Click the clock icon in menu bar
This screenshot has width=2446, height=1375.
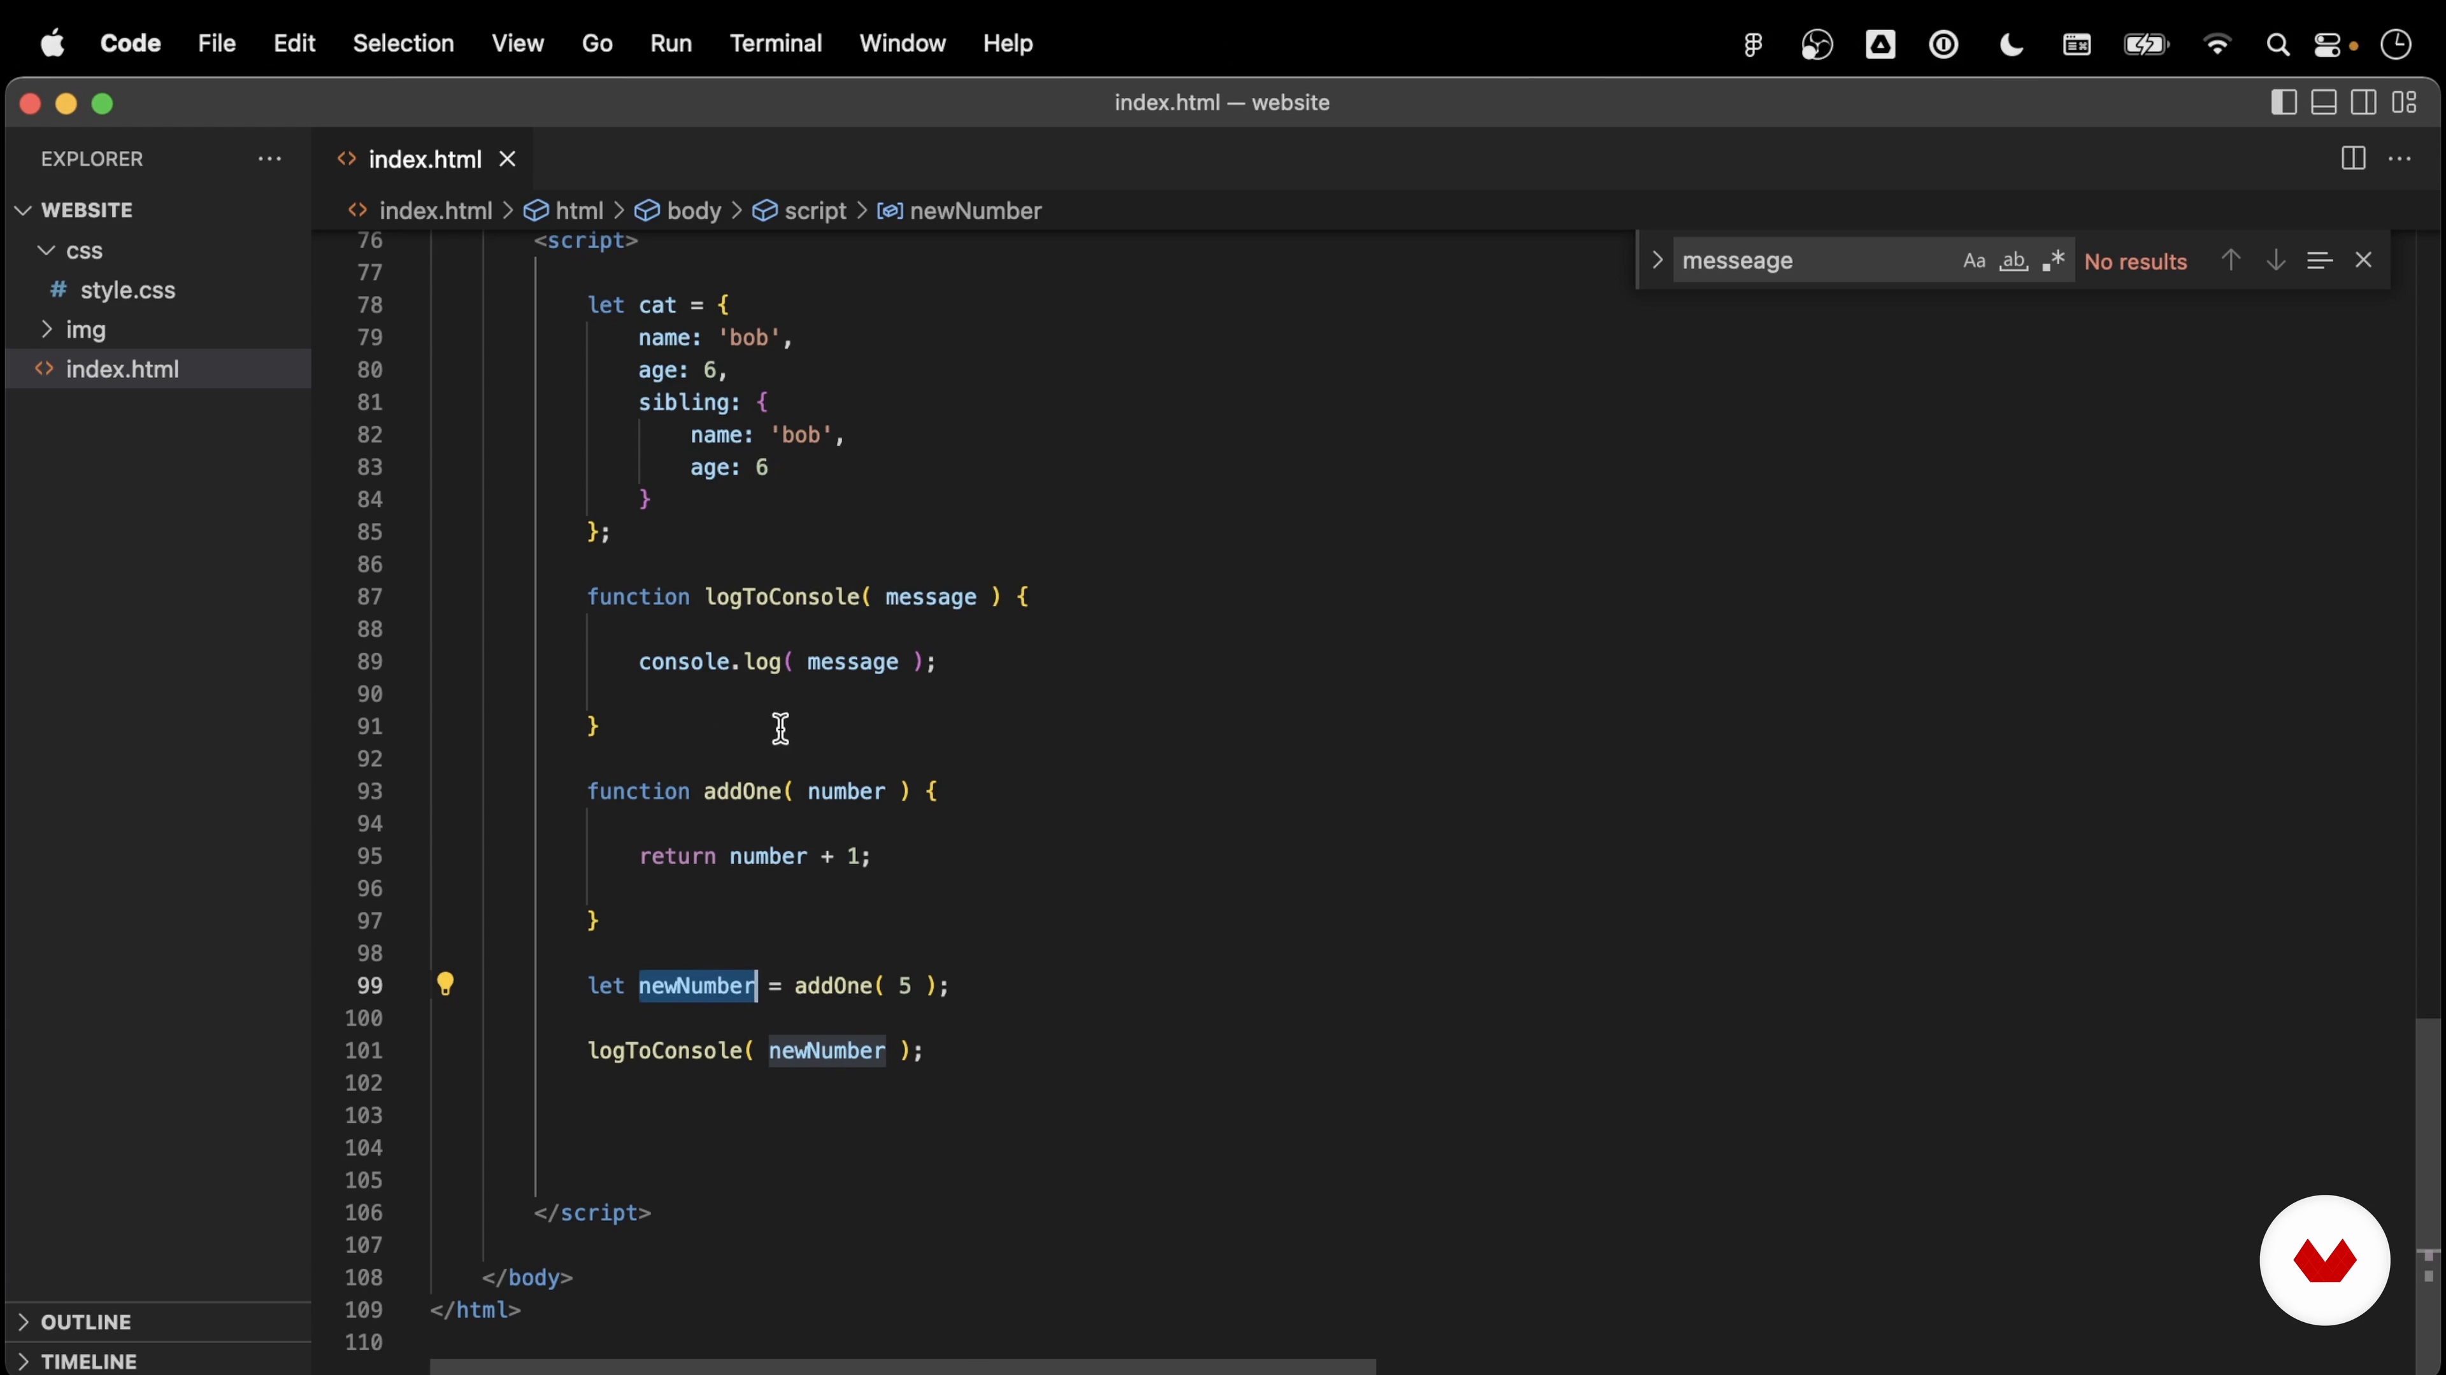coord(2396,45)
